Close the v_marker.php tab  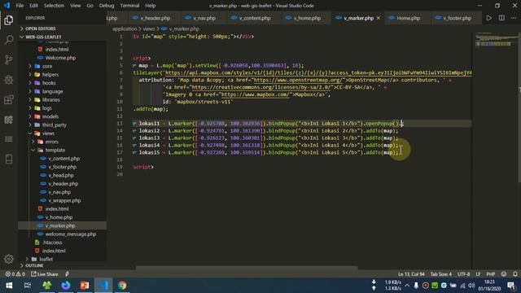click(x=378, y=18)
